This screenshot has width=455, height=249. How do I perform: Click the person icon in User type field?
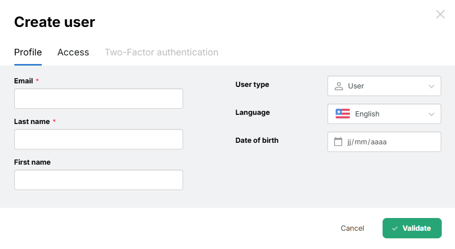click(x=338, y=86)
